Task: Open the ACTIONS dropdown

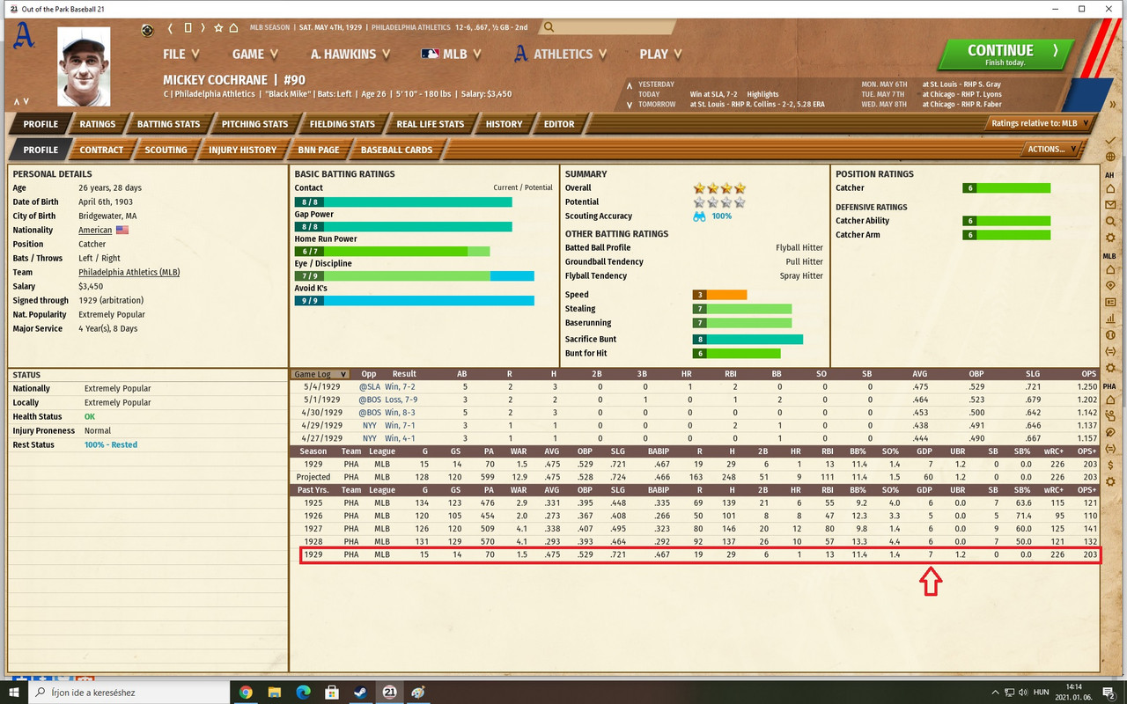Action: pos(1052,150)
